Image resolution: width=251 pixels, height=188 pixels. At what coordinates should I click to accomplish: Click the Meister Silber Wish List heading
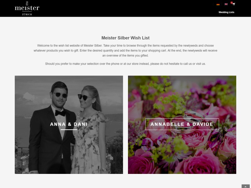(x=125, y=38)
